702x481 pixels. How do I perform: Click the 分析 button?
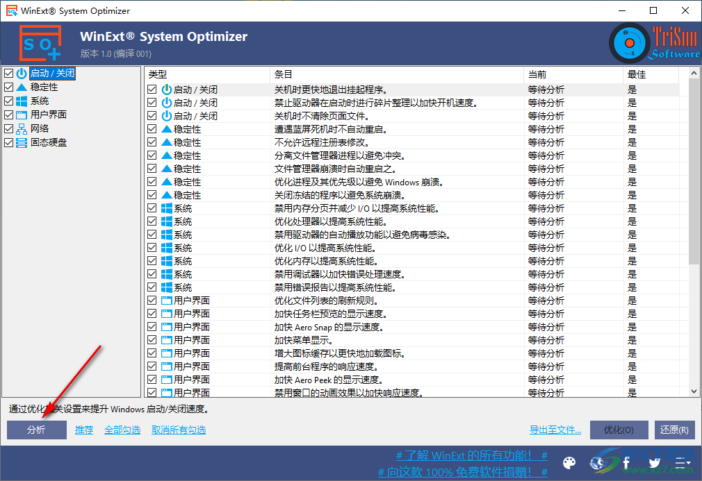(36, 430)
